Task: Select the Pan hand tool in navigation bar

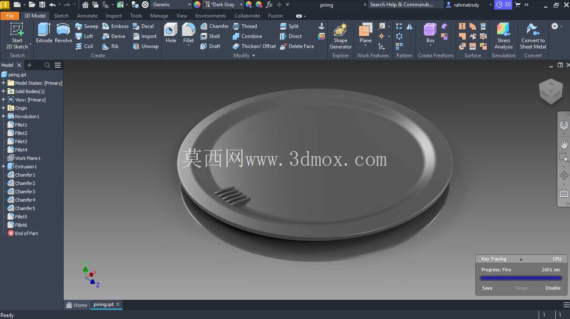Action: point(564,144)
